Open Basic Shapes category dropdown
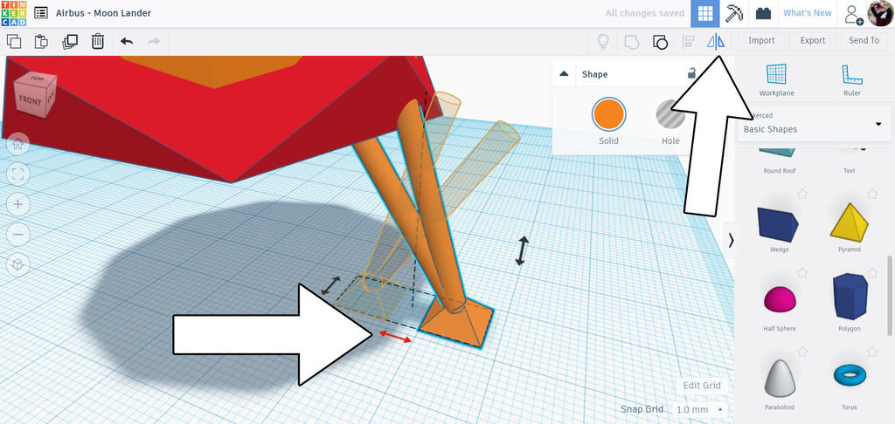Screen dimensions: 895x424 point(815,124)
